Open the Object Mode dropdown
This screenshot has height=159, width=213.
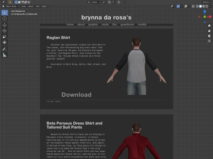pyautogui.click(x=11, y=6)
